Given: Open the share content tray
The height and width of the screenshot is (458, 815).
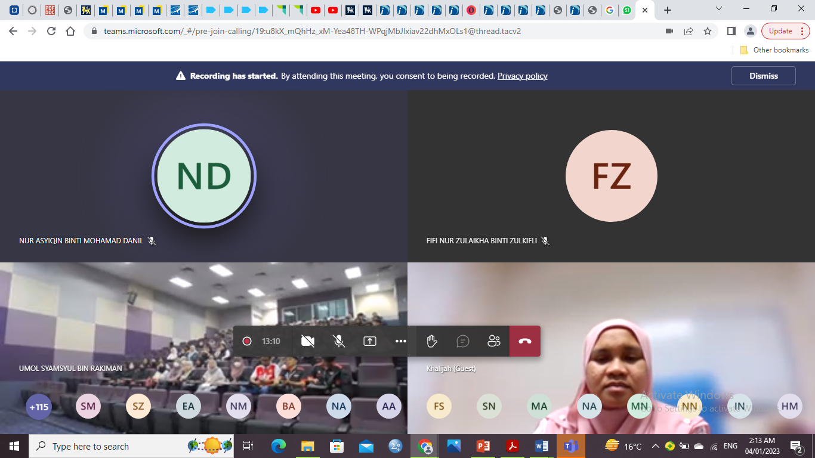Looking at the screenshot, I should click(x=370, y=341).
